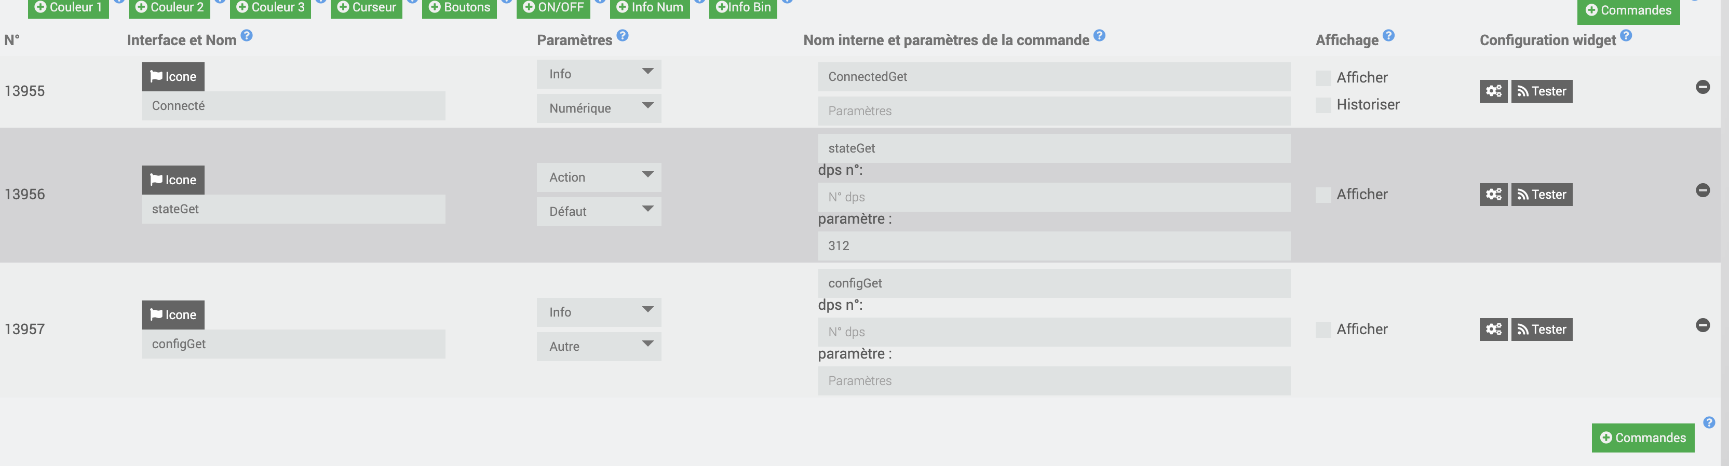The image size is (1729, 466).
Task: Open help icon beside Configuration widget header
Action: click(1626, 35)
